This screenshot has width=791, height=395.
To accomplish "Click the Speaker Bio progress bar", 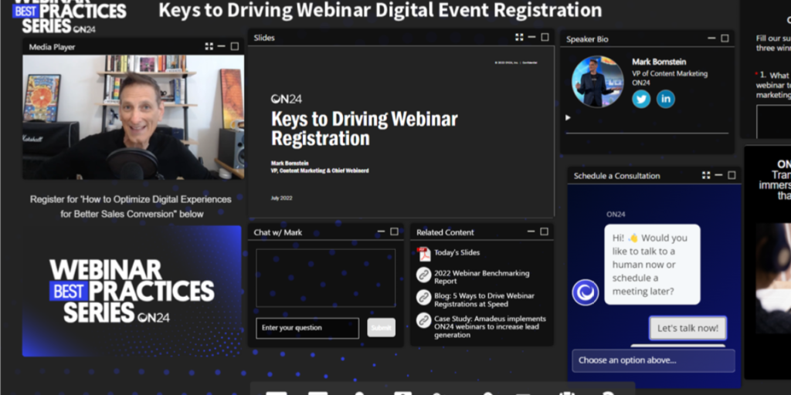I will coord(647,133).
